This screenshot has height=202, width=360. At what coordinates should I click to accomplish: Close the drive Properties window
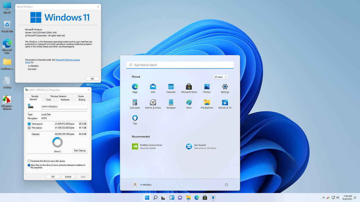[x=89, y=90]
